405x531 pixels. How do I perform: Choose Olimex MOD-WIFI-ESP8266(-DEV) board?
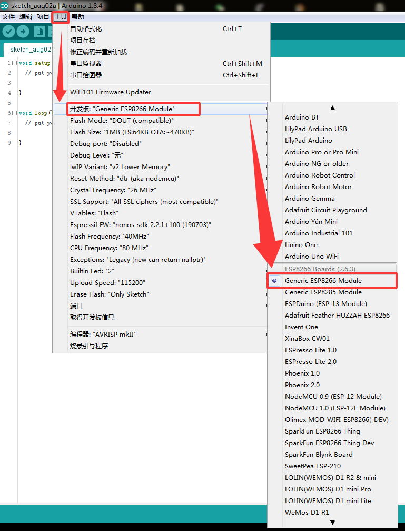[332, 419]
